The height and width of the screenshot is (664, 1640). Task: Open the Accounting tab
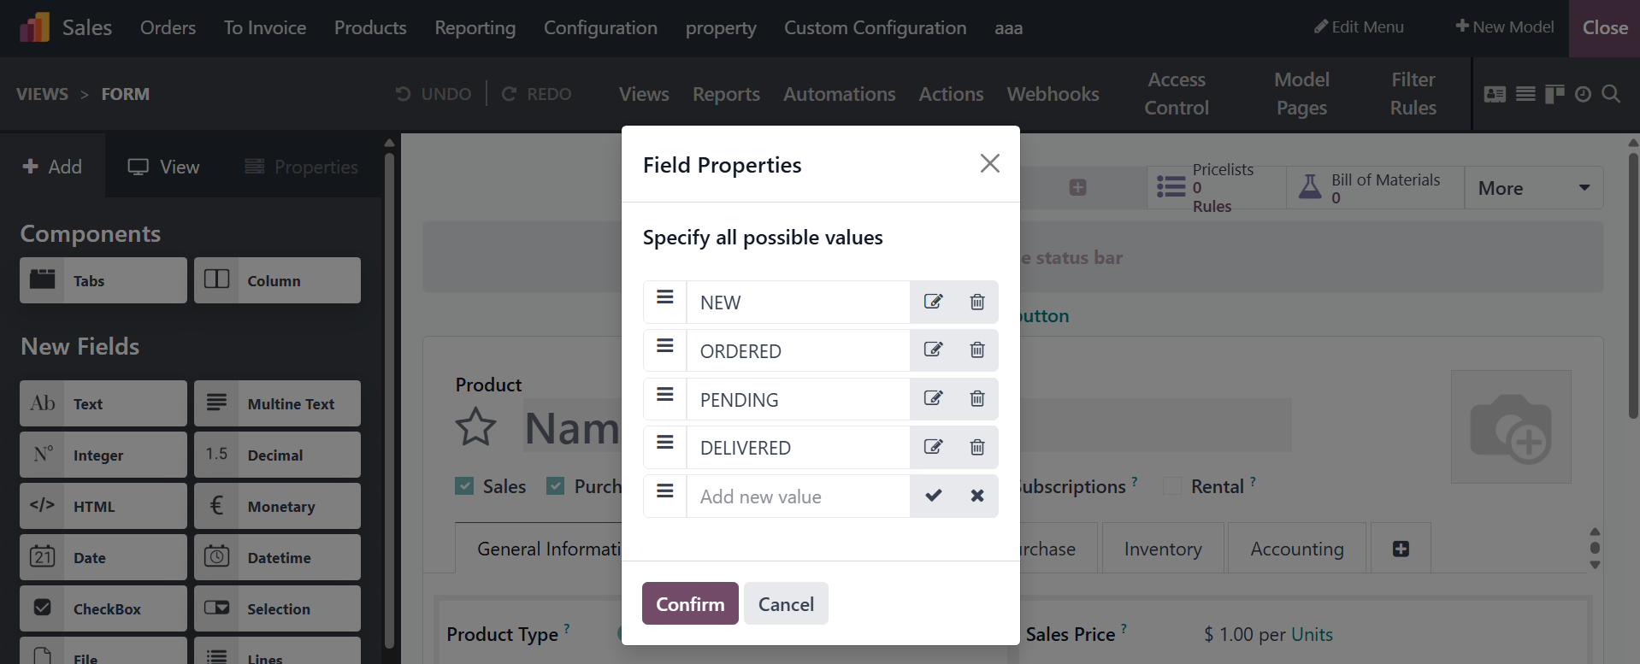[x=1296, y=549]
